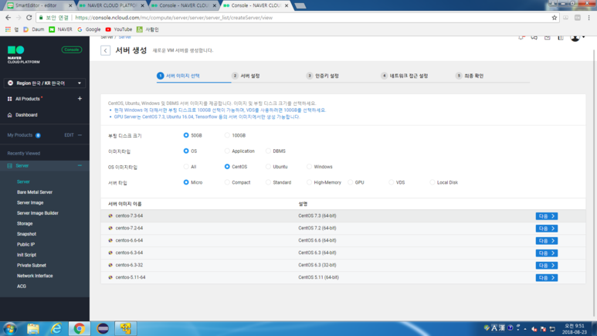Launch Internet Explorer from taskbar
Image resolution: width=597 pixels, height=336 pixels.
[x=56, y=328]
